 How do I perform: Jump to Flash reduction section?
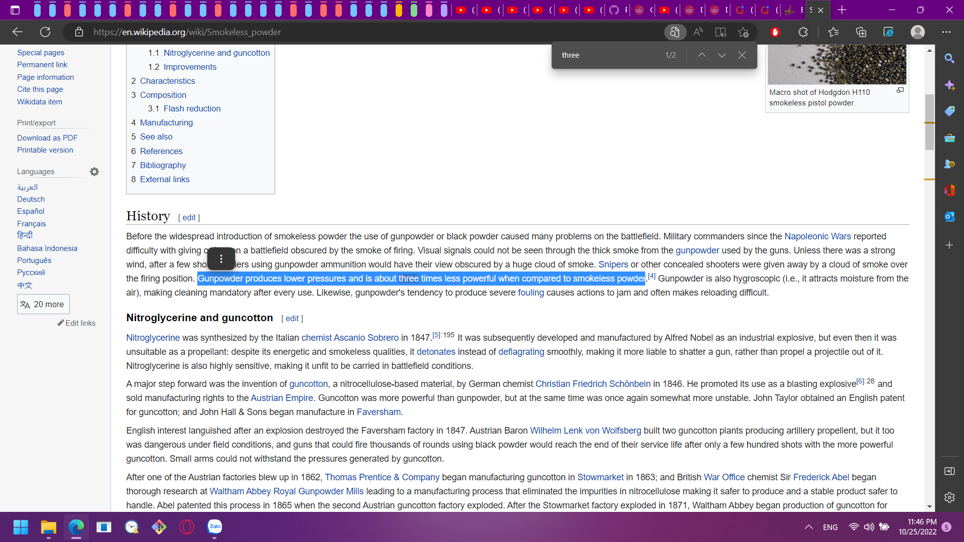[192, 108]
